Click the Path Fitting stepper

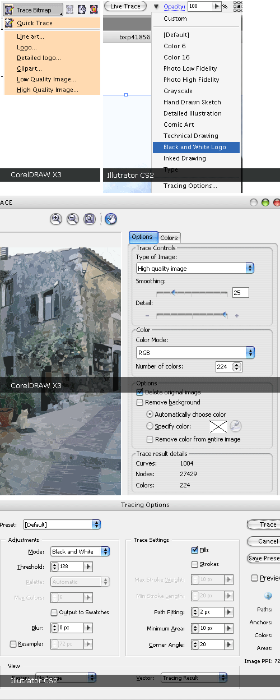(195, 612)
